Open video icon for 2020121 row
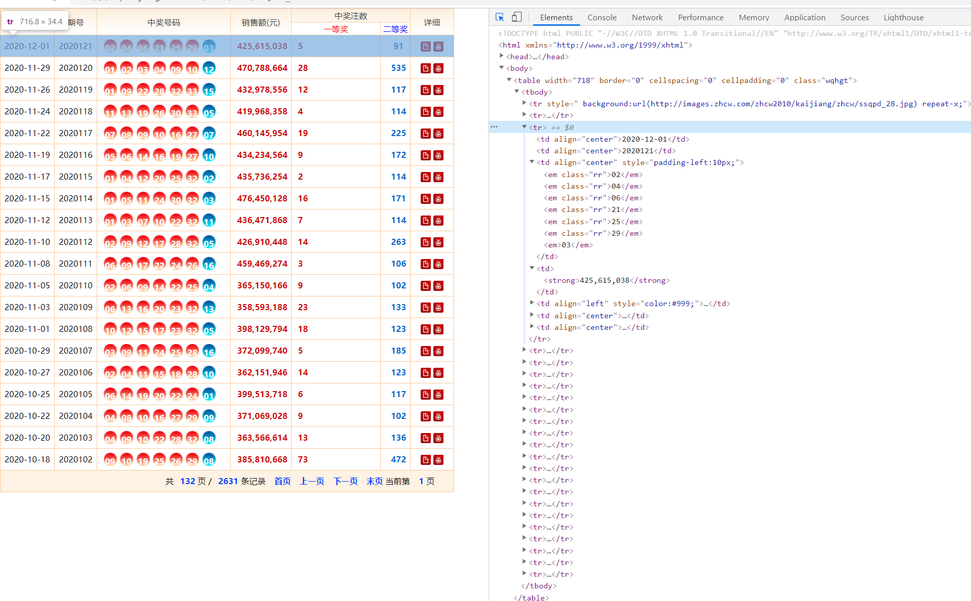The height and width of the screenshot is (601, 971). [438, 47]
